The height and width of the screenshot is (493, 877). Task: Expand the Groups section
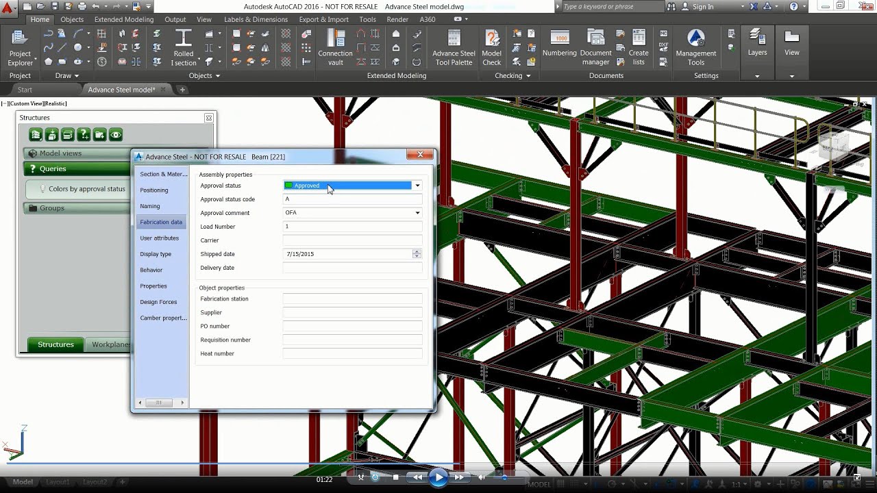tap(51, 208)
